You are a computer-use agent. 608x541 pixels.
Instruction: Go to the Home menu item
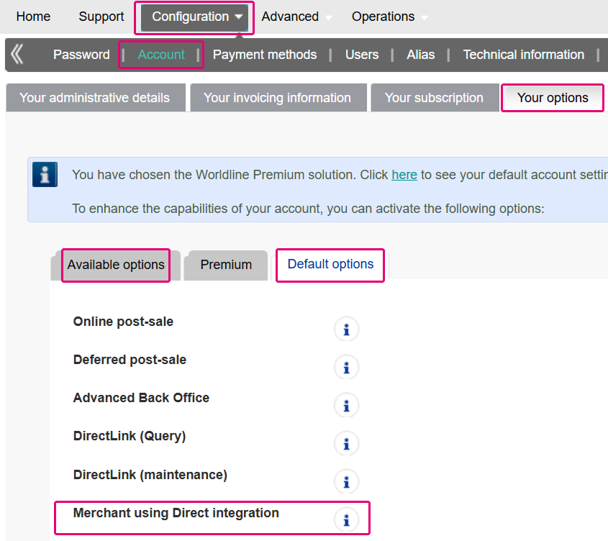[33, 17]
